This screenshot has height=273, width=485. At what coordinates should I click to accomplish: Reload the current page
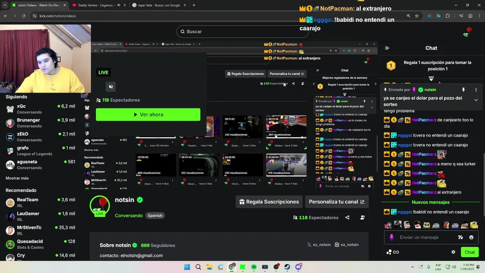pos(23,16)
